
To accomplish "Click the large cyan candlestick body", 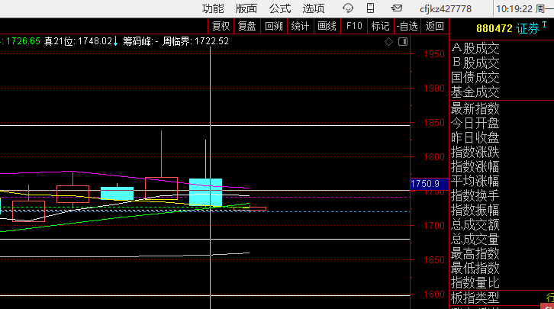I will (x=205, y=192).
